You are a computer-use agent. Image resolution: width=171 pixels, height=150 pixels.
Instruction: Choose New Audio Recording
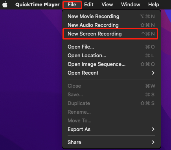point(111,25)
